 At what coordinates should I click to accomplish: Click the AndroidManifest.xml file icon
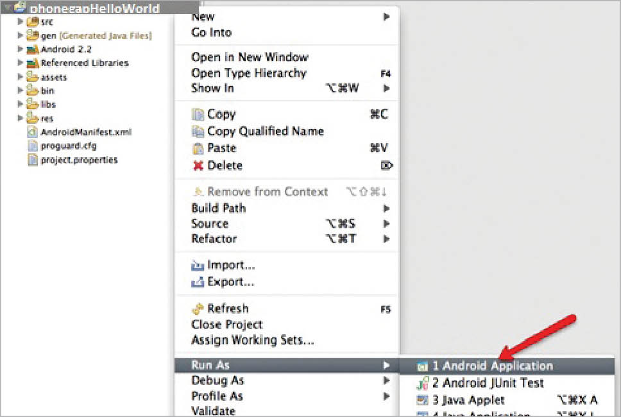pyautogui.click(x=33, y=132)
